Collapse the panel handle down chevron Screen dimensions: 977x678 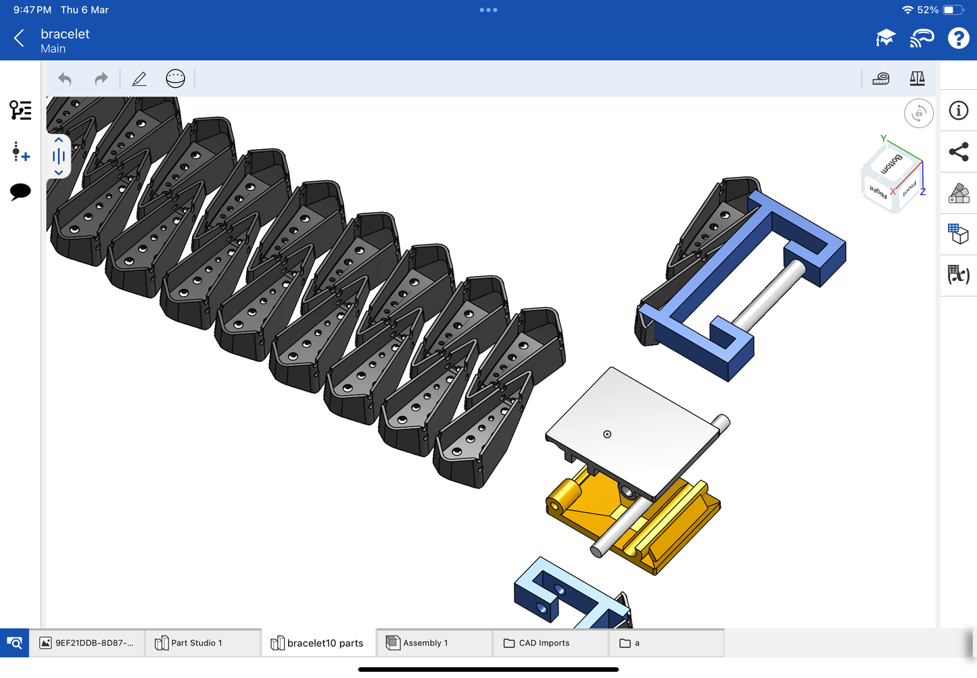pos(59,172)
